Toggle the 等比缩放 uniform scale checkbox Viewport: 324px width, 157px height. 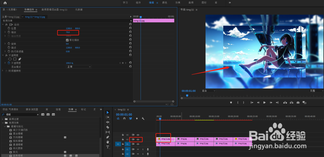[x=67, y=40]
